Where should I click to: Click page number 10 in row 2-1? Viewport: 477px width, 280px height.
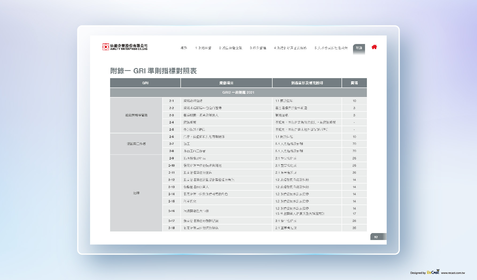click(354, 101)
